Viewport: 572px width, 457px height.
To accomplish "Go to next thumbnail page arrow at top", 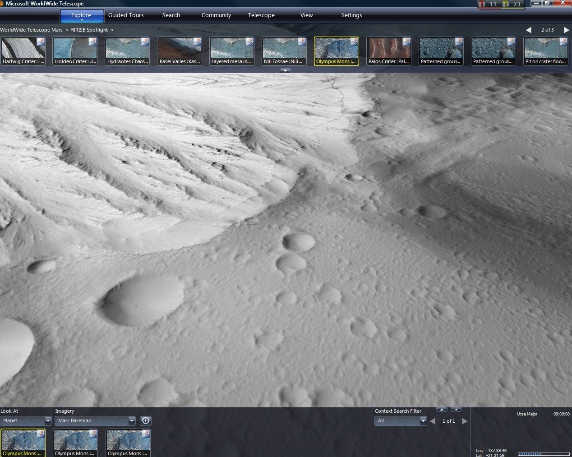I will click(x=566, y=30).
